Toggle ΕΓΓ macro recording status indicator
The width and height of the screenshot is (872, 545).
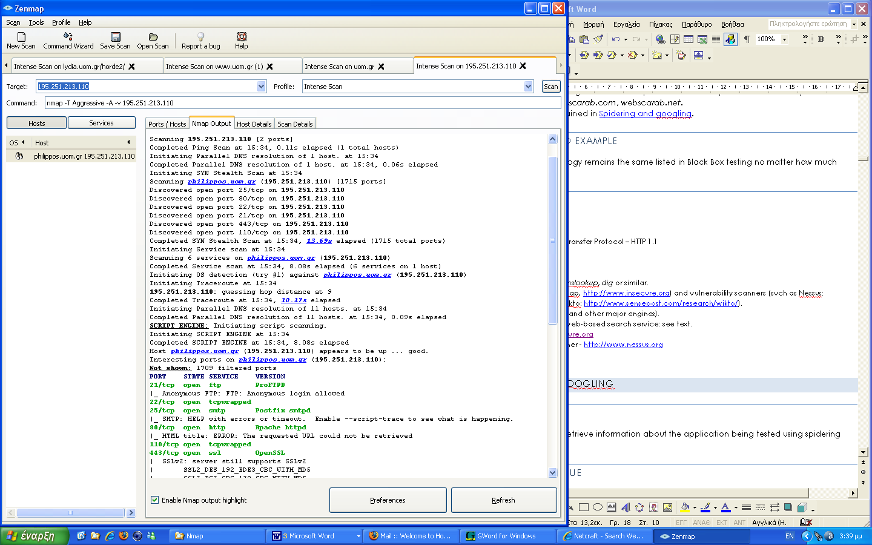coord(681,522)
